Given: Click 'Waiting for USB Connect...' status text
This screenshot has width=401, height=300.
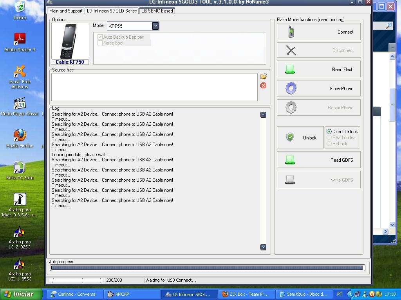Looking at the screenshot, I should point(171,280).
